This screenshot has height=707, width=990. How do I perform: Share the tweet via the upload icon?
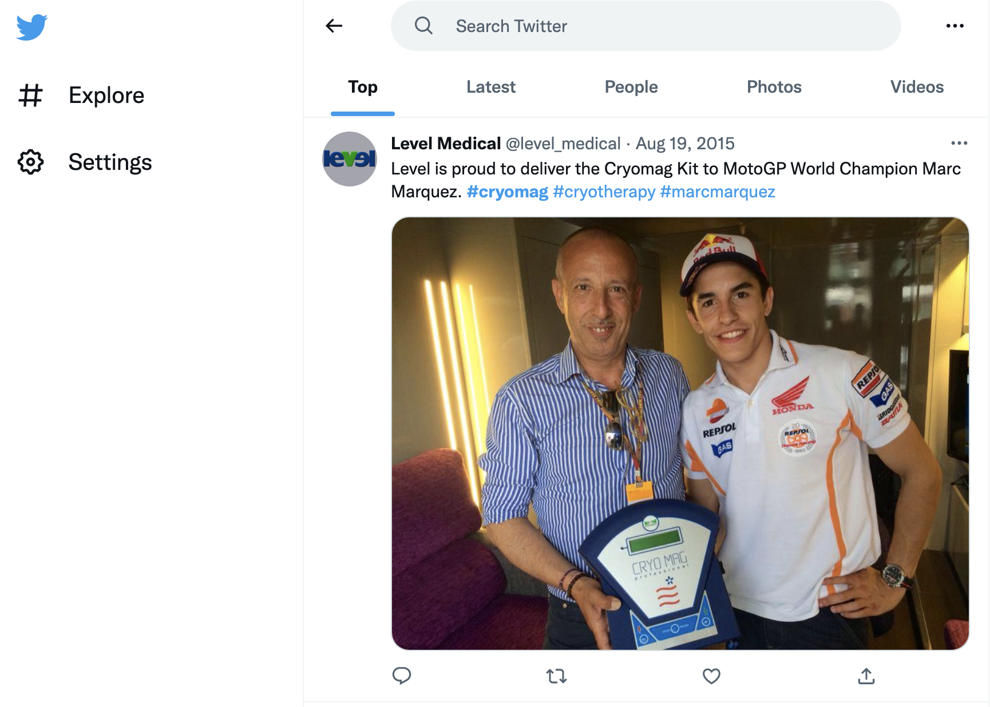click(x=866, y=676)
